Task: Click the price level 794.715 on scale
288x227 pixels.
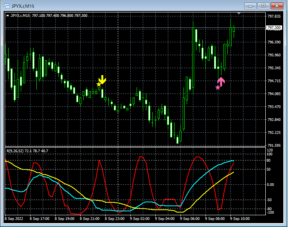Action: pos(274,81)
